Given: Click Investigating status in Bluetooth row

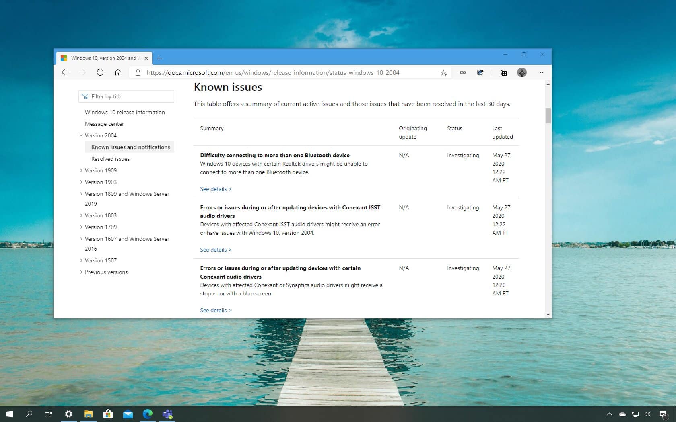Looking at the screenshot, I should coord(463,155).
